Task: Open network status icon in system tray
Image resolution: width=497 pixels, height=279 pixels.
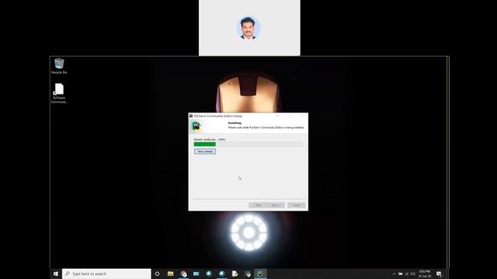Action: coord(407,274)
